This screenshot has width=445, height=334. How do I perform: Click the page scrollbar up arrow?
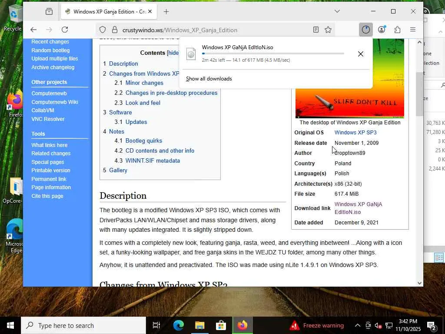click(x=419, y=42)
